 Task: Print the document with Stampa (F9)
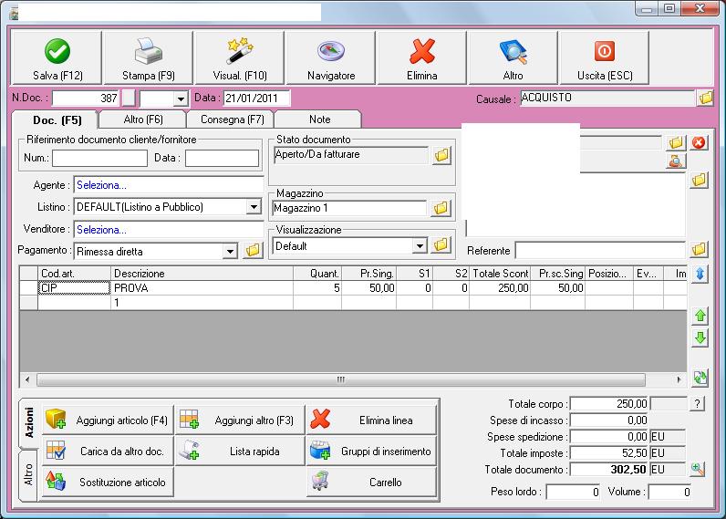[148, 59]
